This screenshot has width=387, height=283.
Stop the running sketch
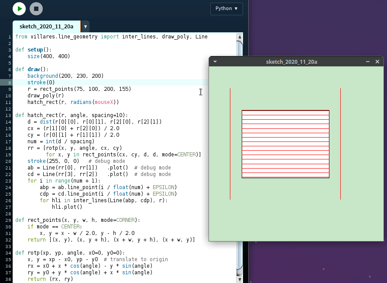pyautogui.click(x=36, y=8)
